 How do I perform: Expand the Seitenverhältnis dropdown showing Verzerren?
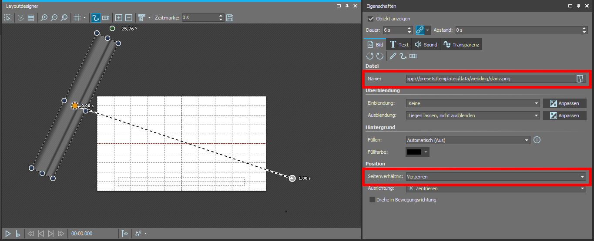pyautogui.click(x=496, y=177)
